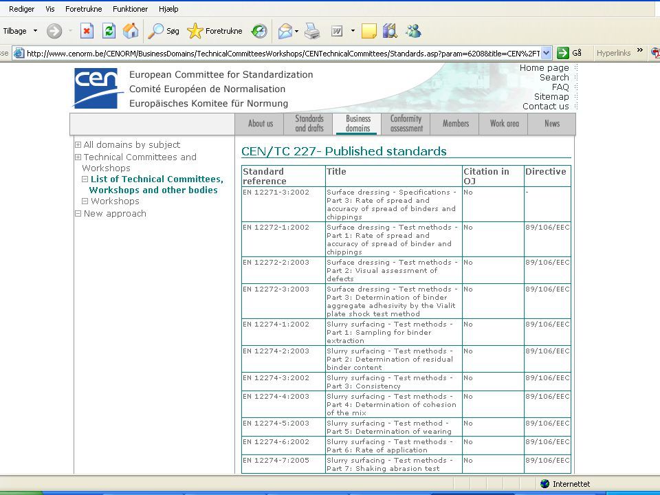The width and height of the screenshot is (660, 495).
Task: Open the Hjælp menu
Action: pos(168,9)
